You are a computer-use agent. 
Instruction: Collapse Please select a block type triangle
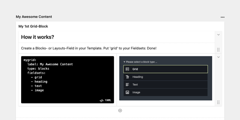(124, 62)
